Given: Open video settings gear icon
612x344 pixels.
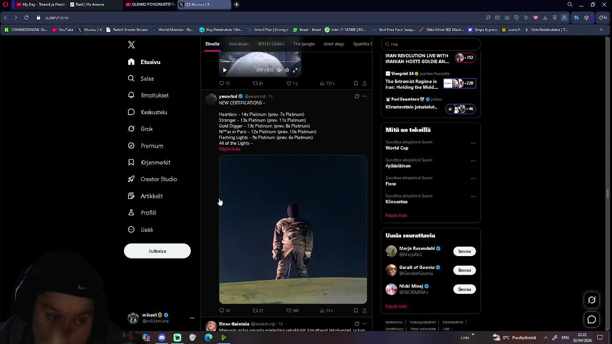Looking at the screenshot, I should (287, 70).
